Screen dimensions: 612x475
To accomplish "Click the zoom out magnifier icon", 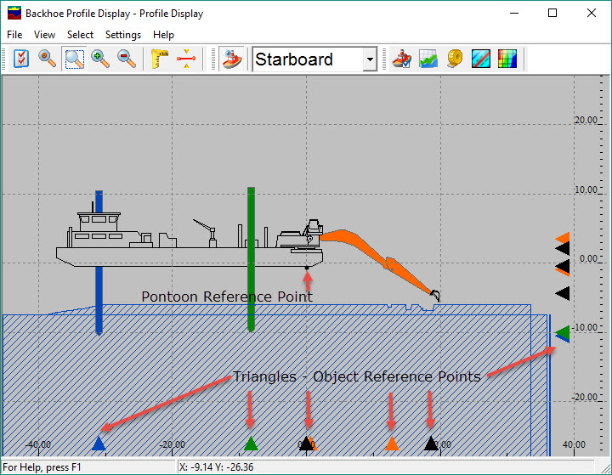I will point(126,59).
